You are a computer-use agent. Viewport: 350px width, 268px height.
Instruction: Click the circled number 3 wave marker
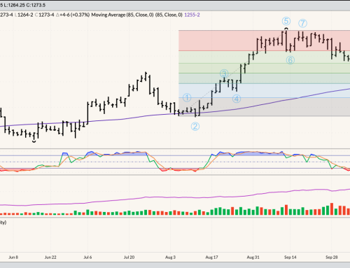tap(224, 73)
